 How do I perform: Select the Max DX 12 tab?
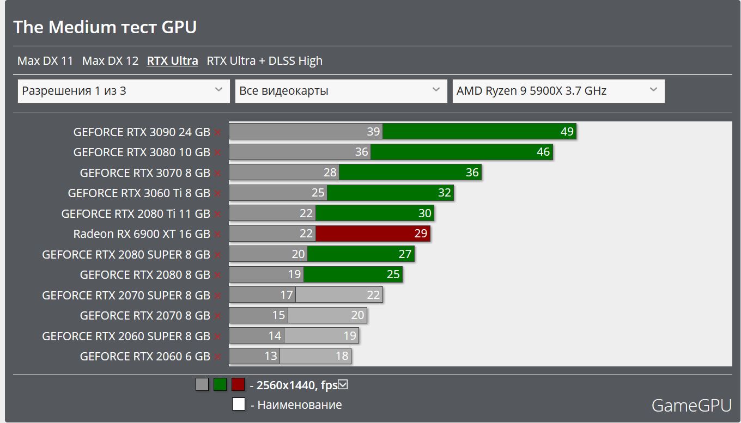(x=110, y=60)
